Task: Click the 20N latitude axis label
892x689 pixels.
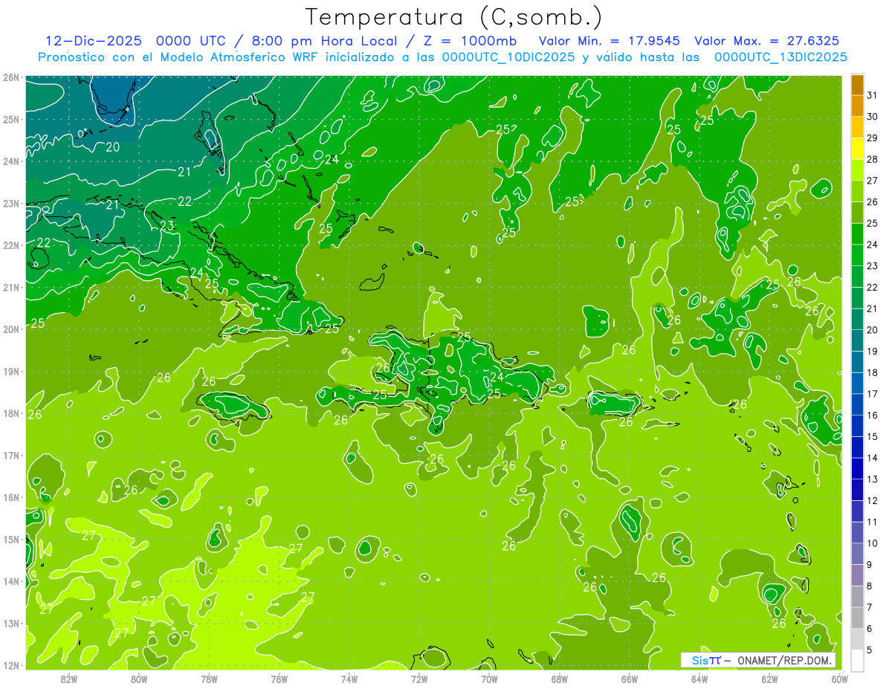Action: (x=11, y=329)
